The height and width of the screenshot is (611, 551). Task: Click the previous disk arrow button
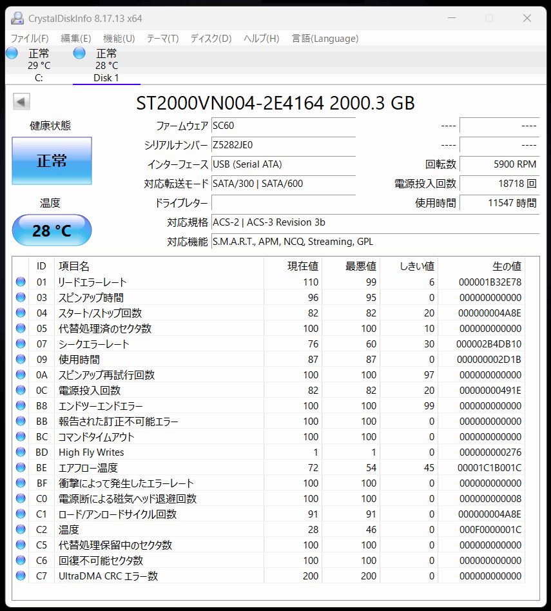(21, 102)
